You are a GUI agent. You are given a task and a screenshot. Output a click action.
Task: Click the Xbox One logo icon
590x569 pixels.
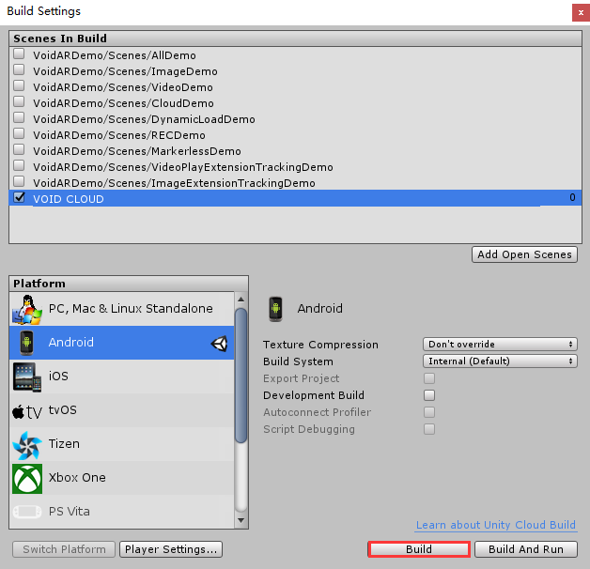pyautogui.click(x=27, y=478)
